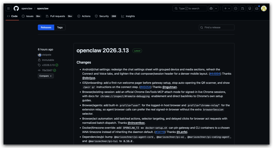
Task: Click the pull requests icon in the header
Action: pyautogui.click(x=242, y=8)
